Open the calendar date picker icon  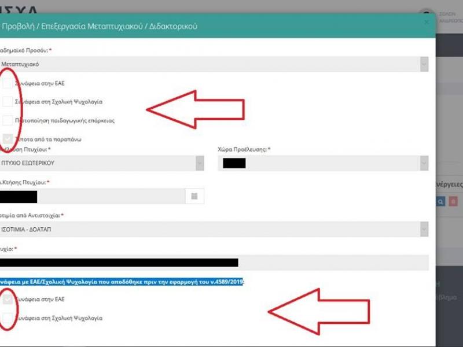coord(194,196)
